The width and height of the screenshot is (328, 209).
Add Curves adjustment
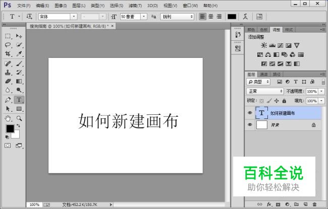pyautogui.click(x=280, y=45)
